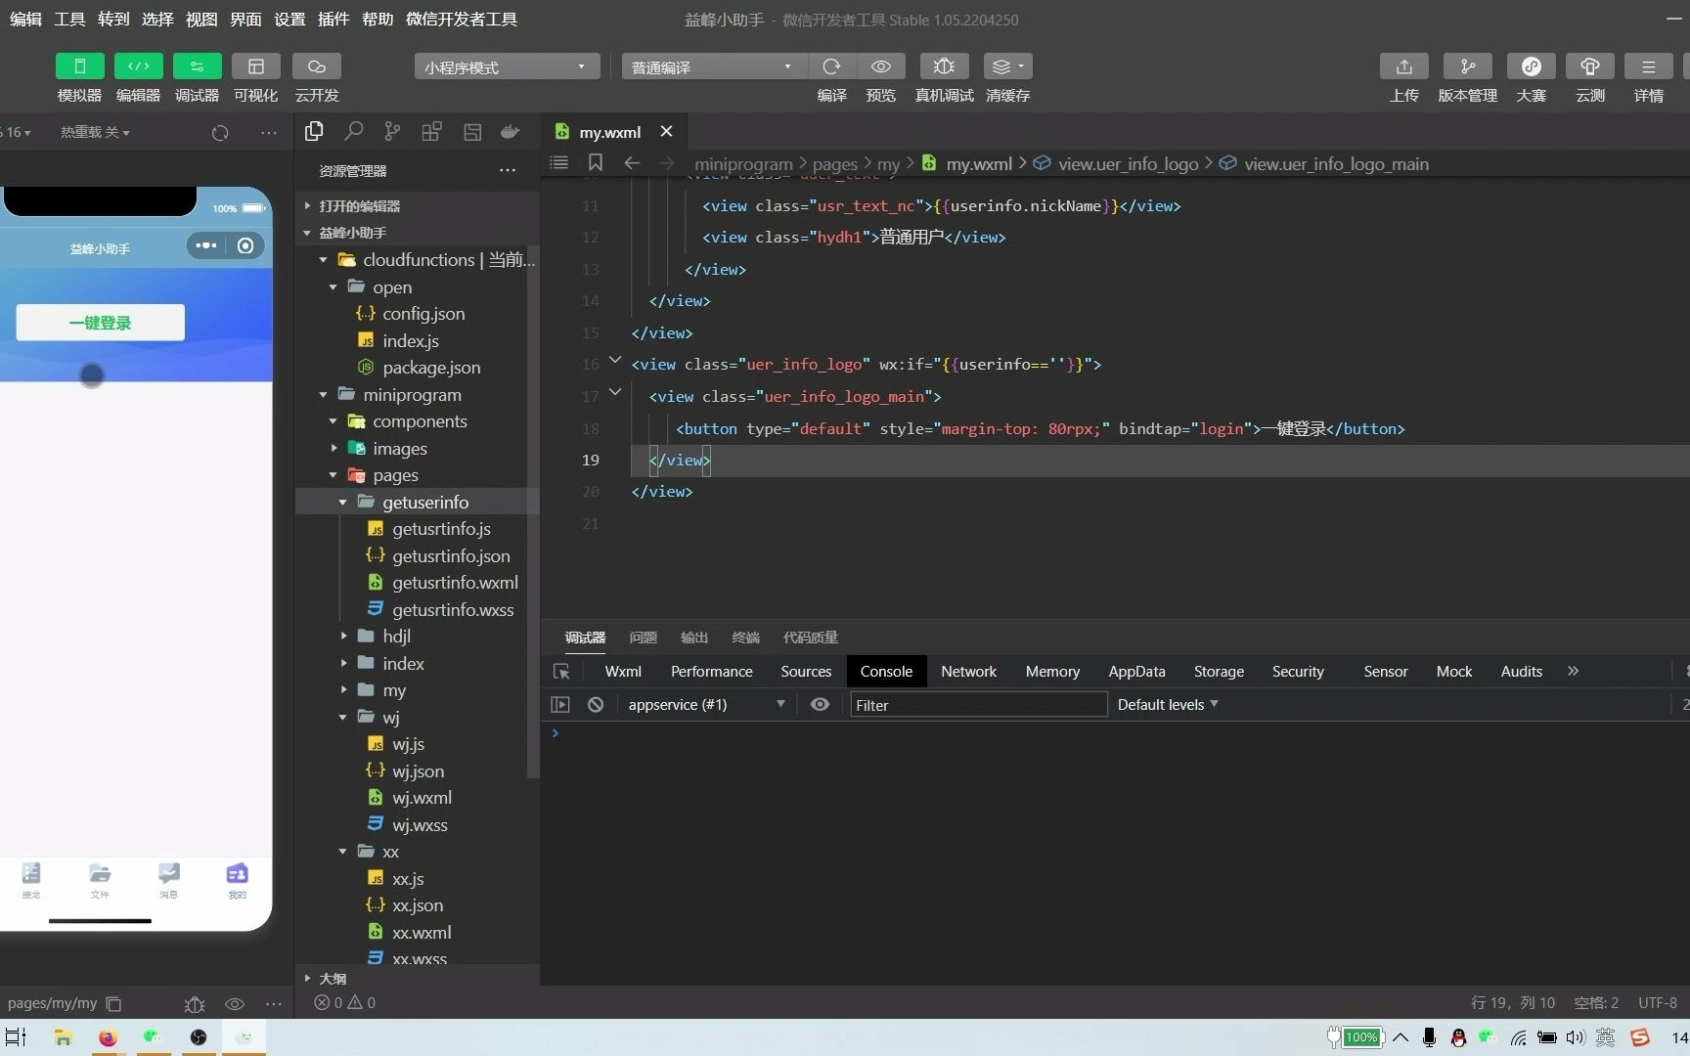The image size is (1690, 1056).
Task: Open the mini program mode dropdown
Action: point(506,66)
